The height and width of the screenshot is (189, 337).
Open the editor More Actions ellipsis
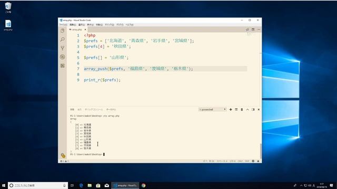coord(259,29)
